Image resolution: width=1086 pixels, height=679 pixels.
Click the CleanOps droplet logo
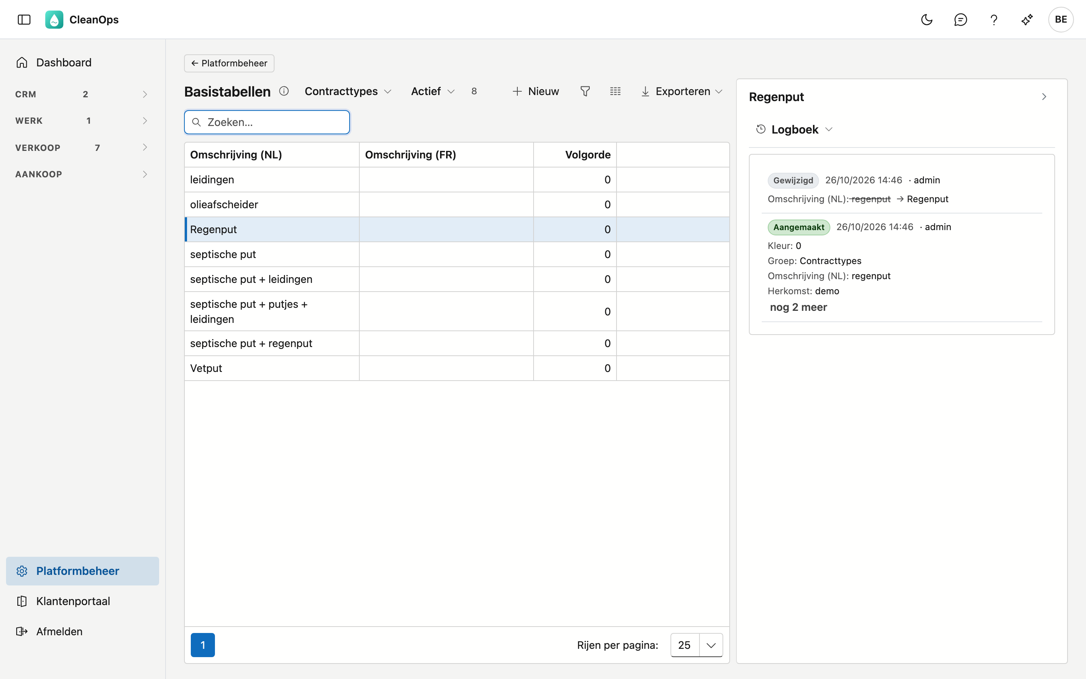[x=54, y=19]
